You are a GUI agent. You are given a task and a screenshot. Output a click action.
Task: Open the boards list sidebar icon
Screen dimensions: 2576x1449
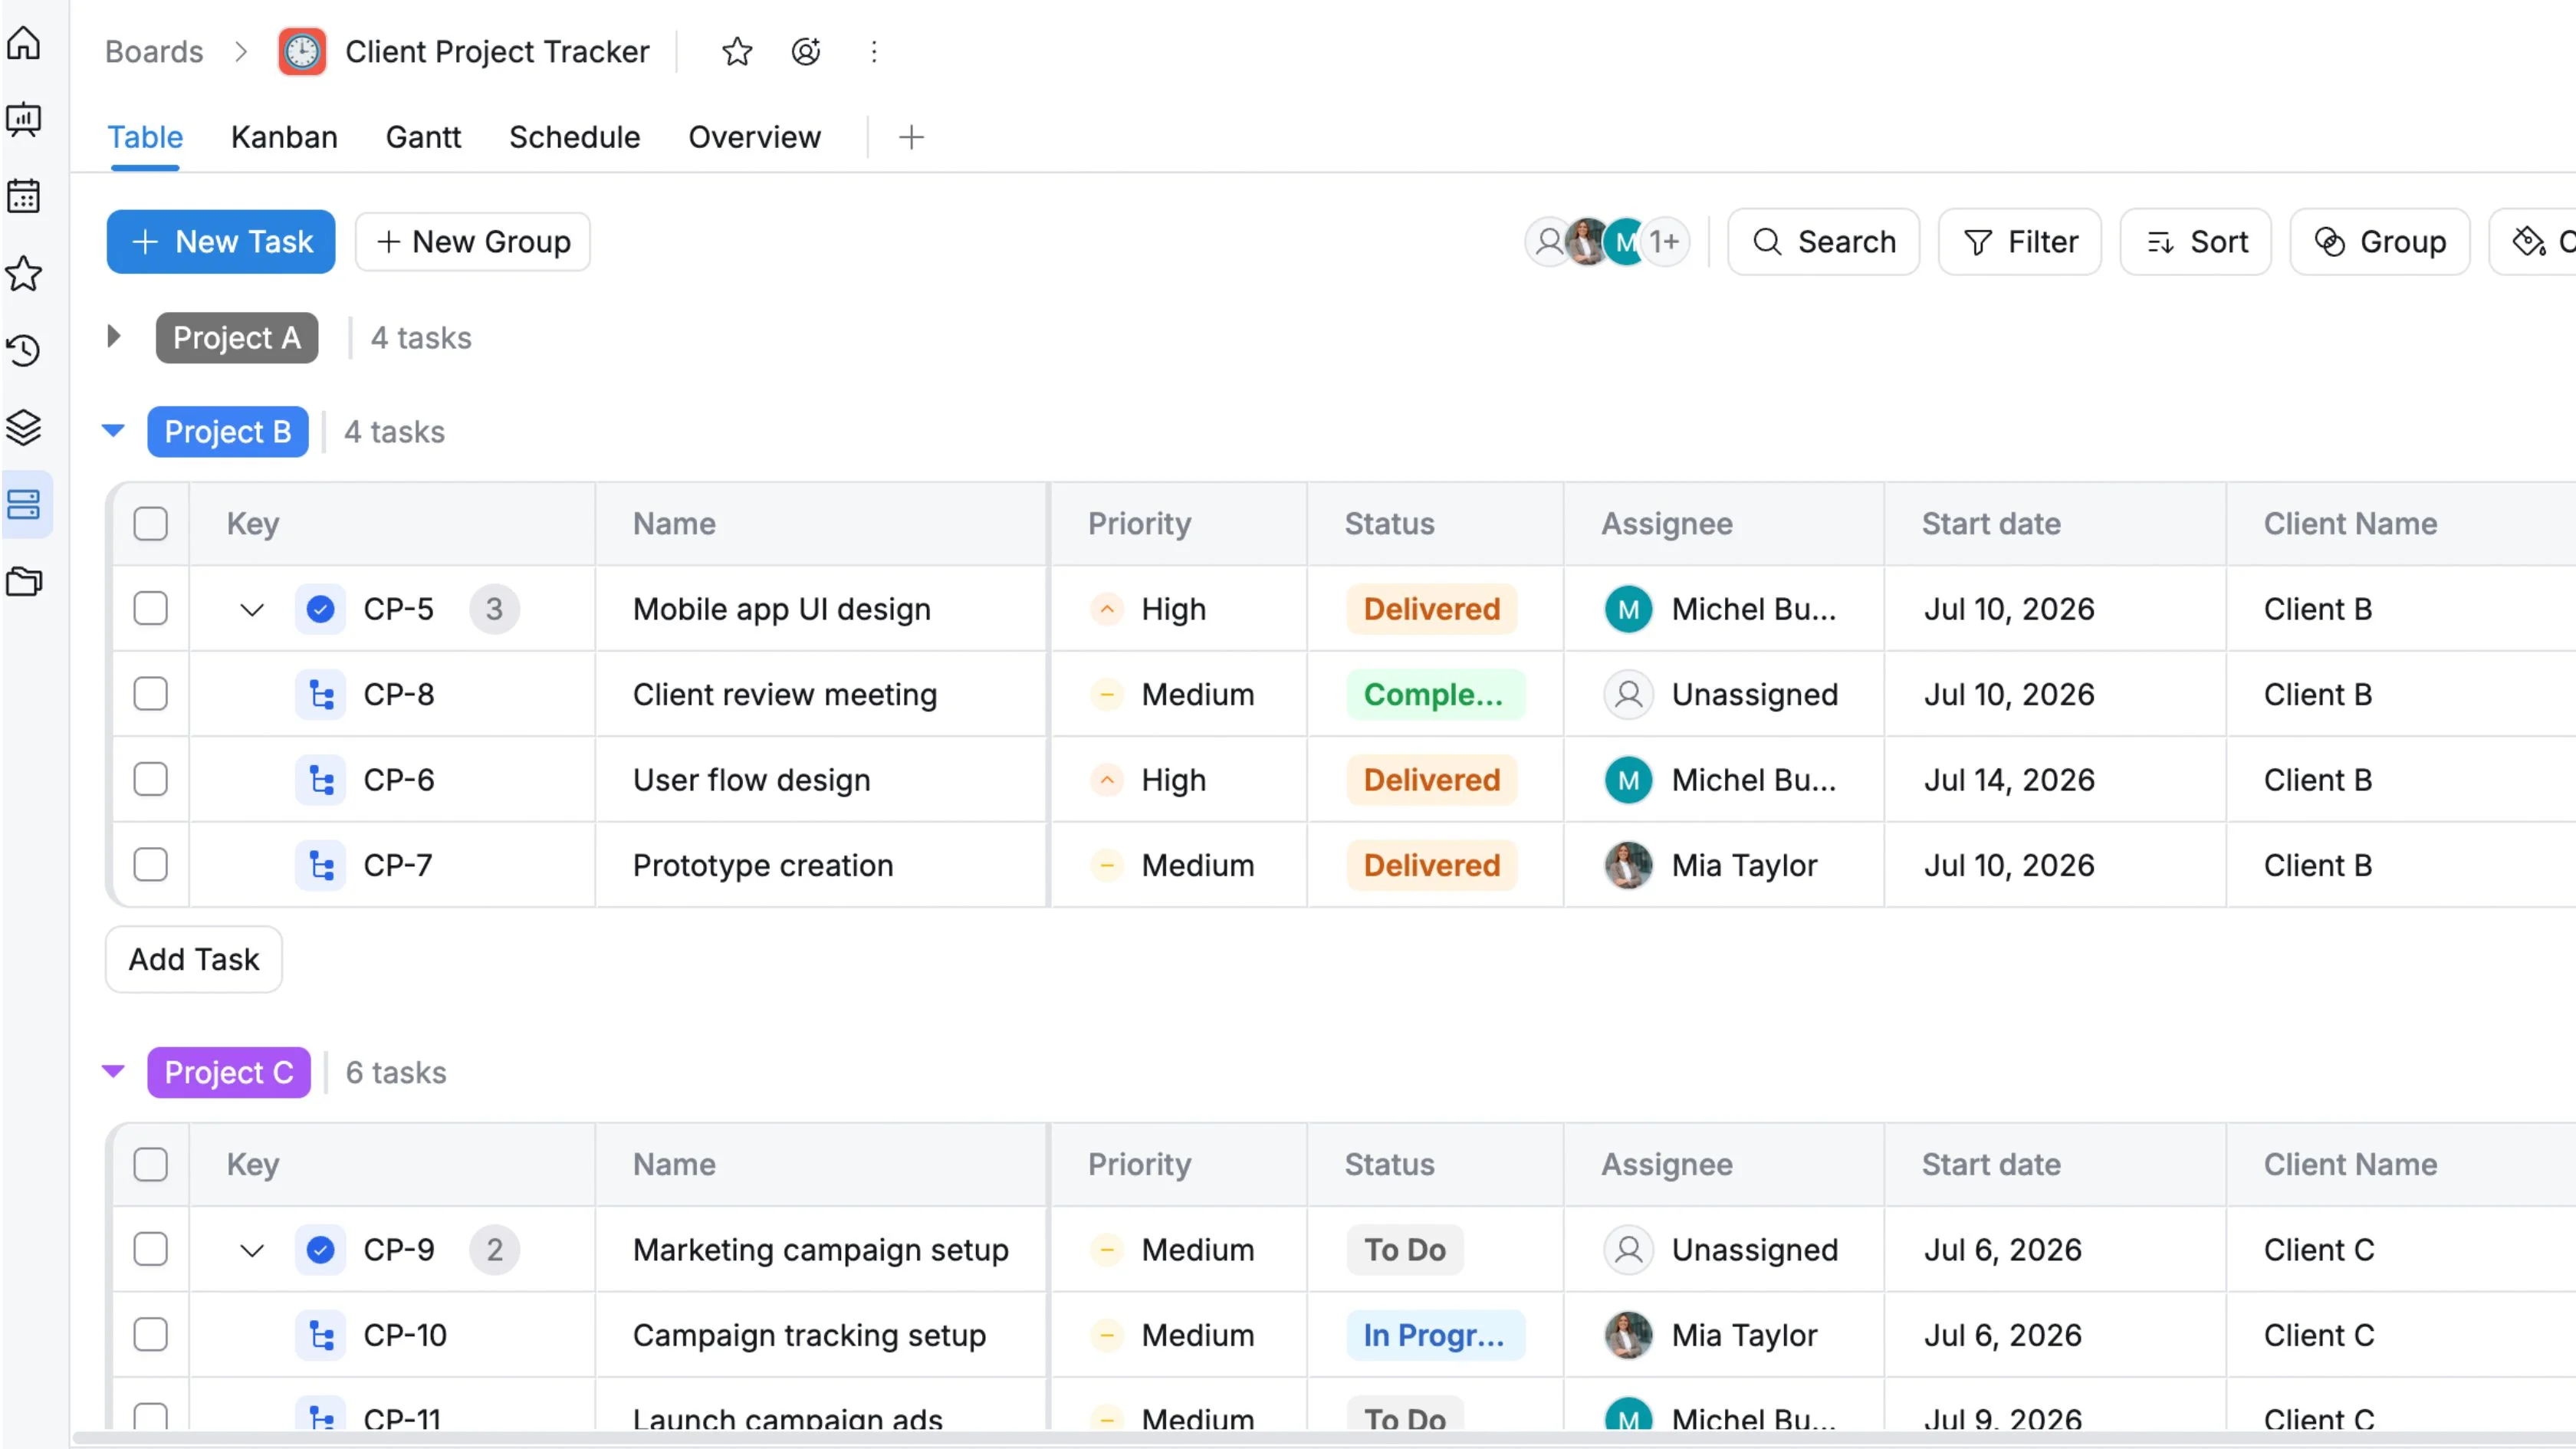[24, 504]
